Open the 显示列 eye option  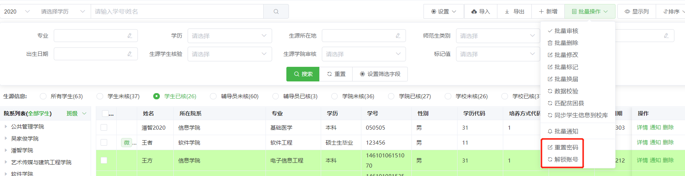point(637,12)
